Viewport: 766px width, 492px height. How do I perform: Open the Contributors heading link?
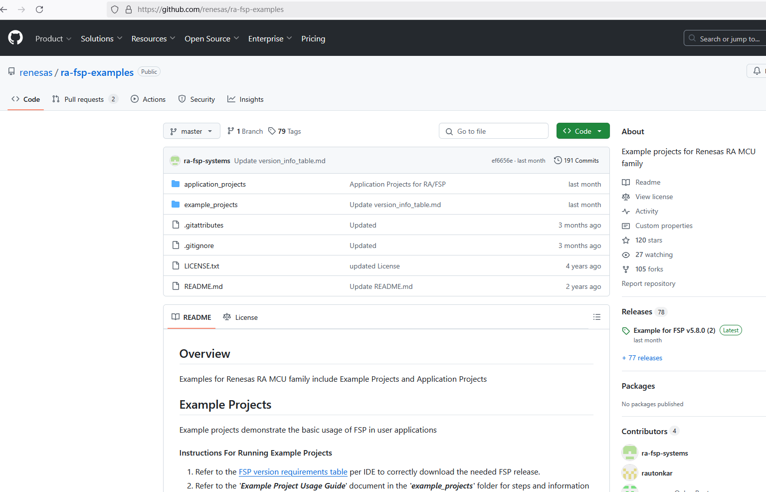point(644,432)
